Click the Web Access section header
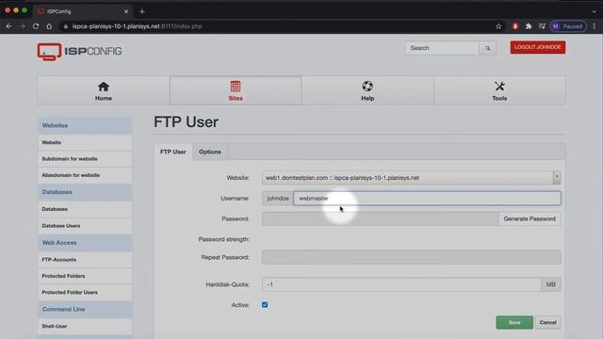Image resolution: width=603 pixels, height=339 pixels. click(85, 243)
